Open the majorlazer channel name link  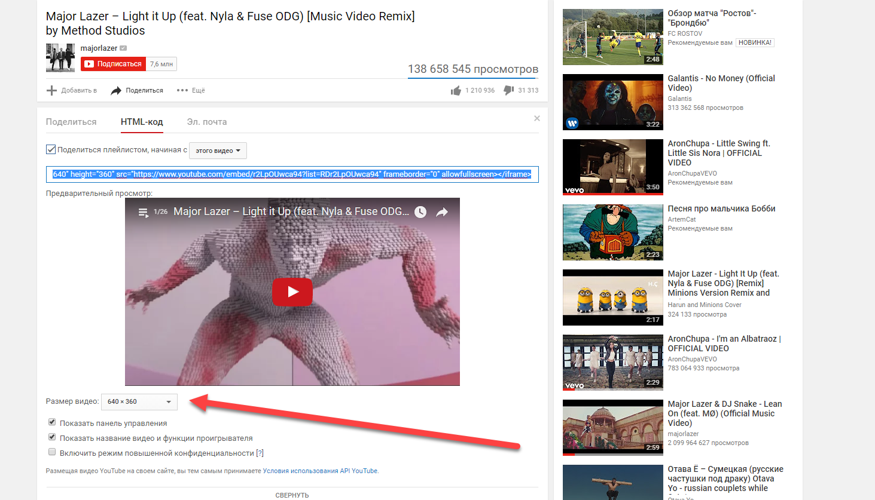click(99, 48)
